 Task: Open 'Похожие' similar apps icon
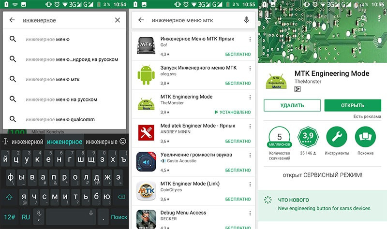point(365,137)
